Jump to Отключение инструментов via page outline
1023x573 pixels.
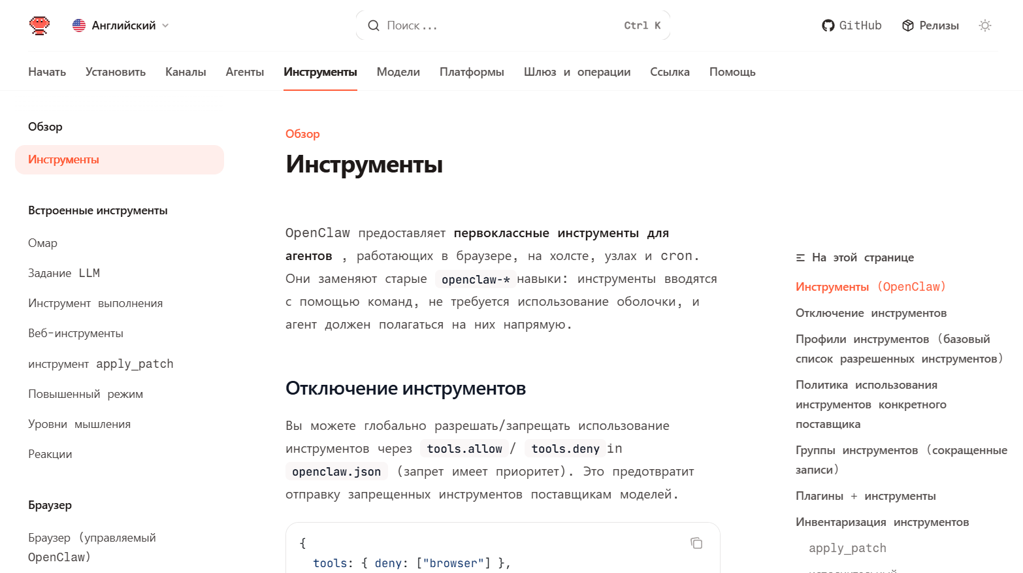pyautogui.click(x=870, y=313)
